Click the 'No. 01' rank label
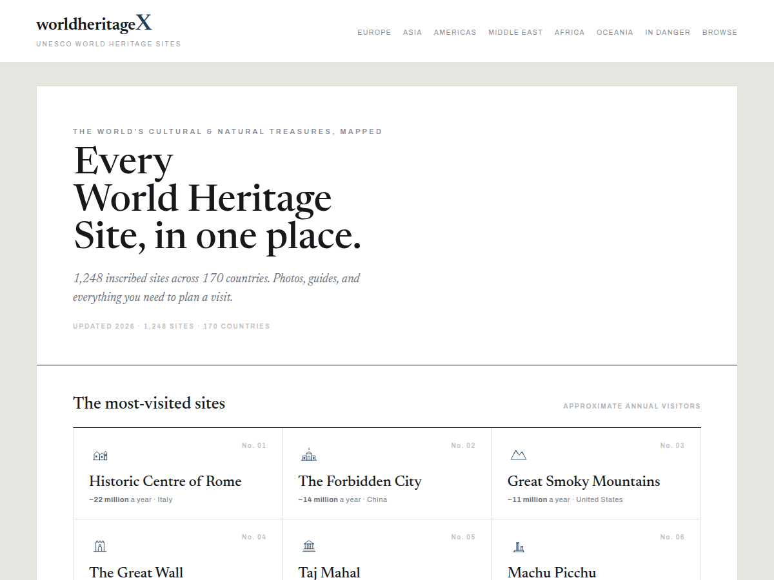 254,445
